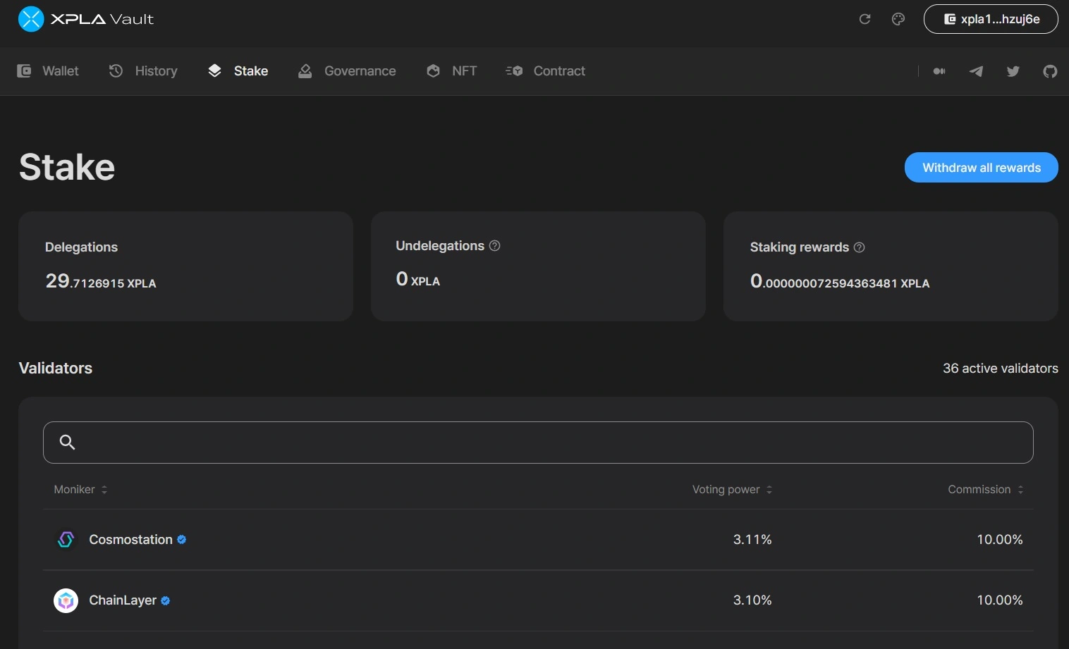
Task: Click the Contract icon
Action: tap(514, 71)
